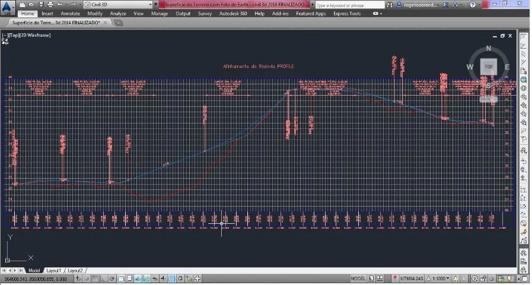Open the Add-ins ribbon tab

coord(281,14)
